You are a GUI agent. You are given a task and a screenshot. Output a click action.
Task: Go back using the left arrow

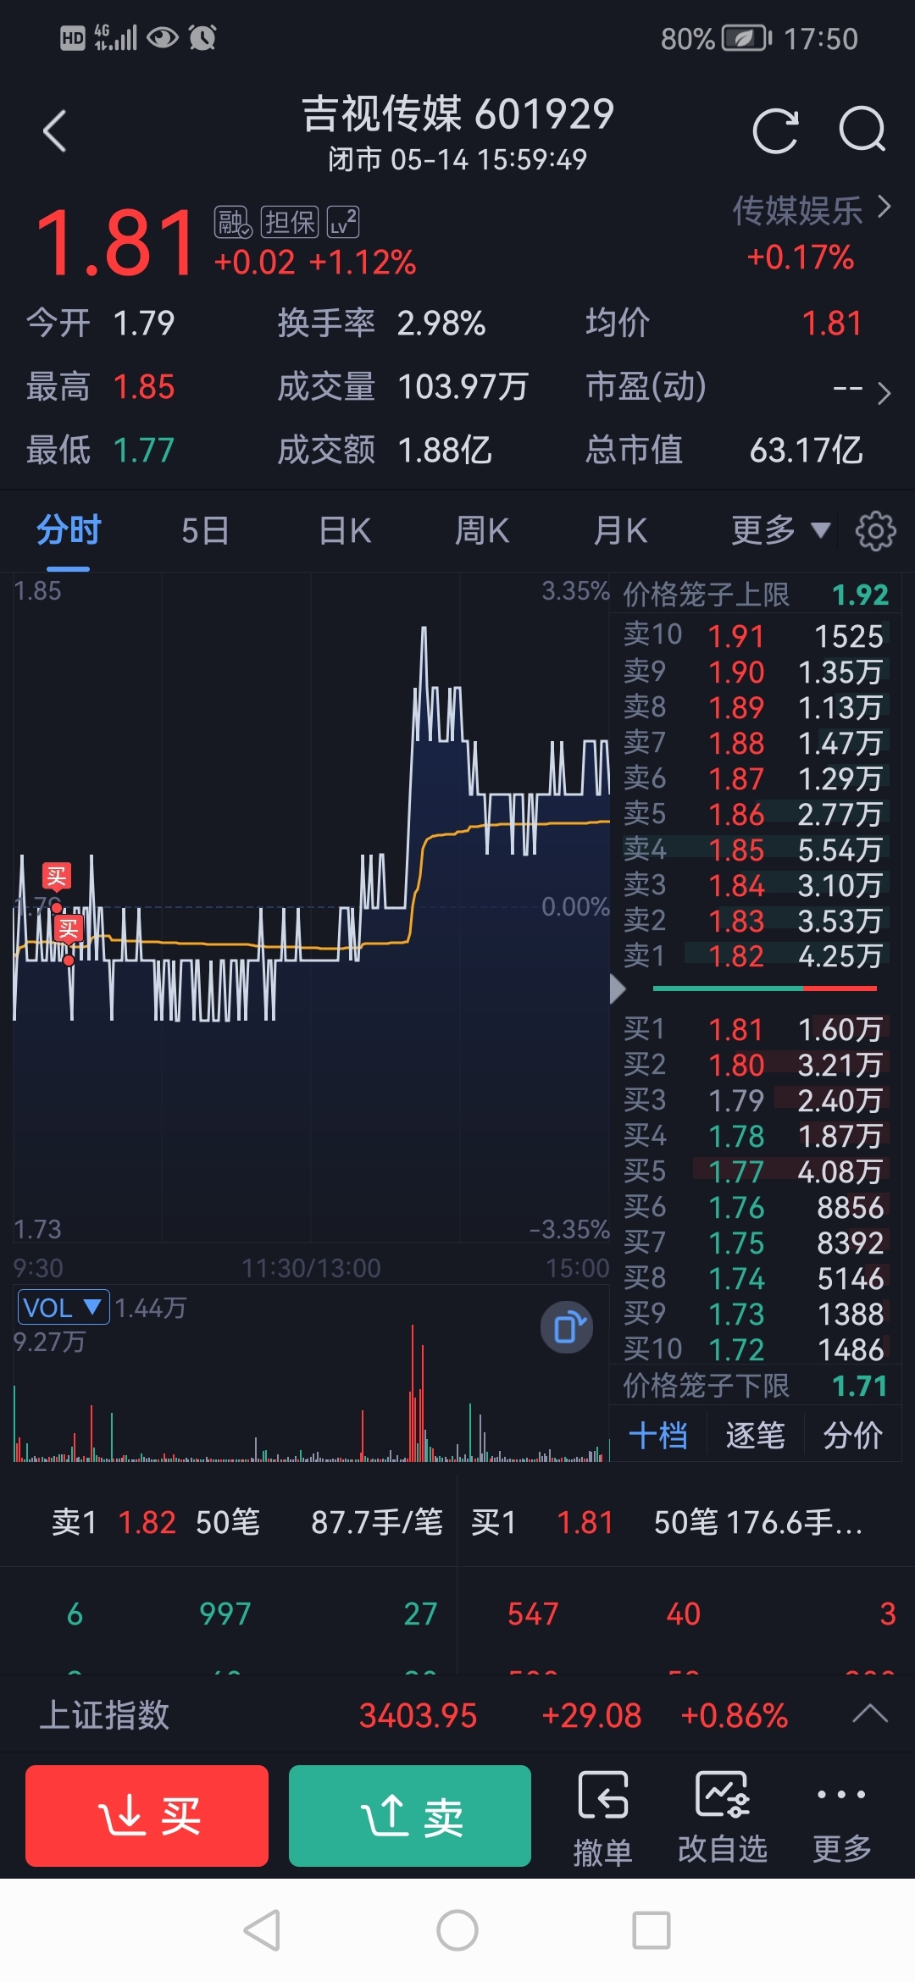55,131
